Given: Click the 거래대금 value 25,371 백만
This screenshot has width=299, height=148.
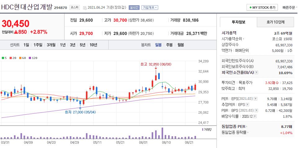Looking at the screenshot, I should point(197,33).
